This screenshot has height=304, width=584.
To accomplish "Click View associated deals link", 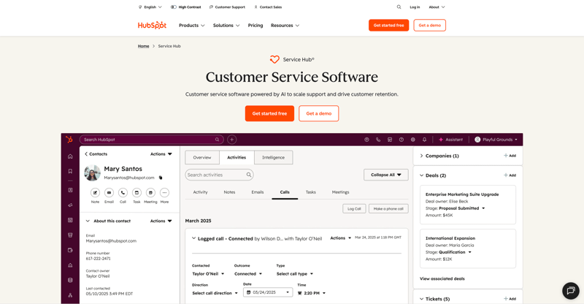I will [x=442, y=278].
